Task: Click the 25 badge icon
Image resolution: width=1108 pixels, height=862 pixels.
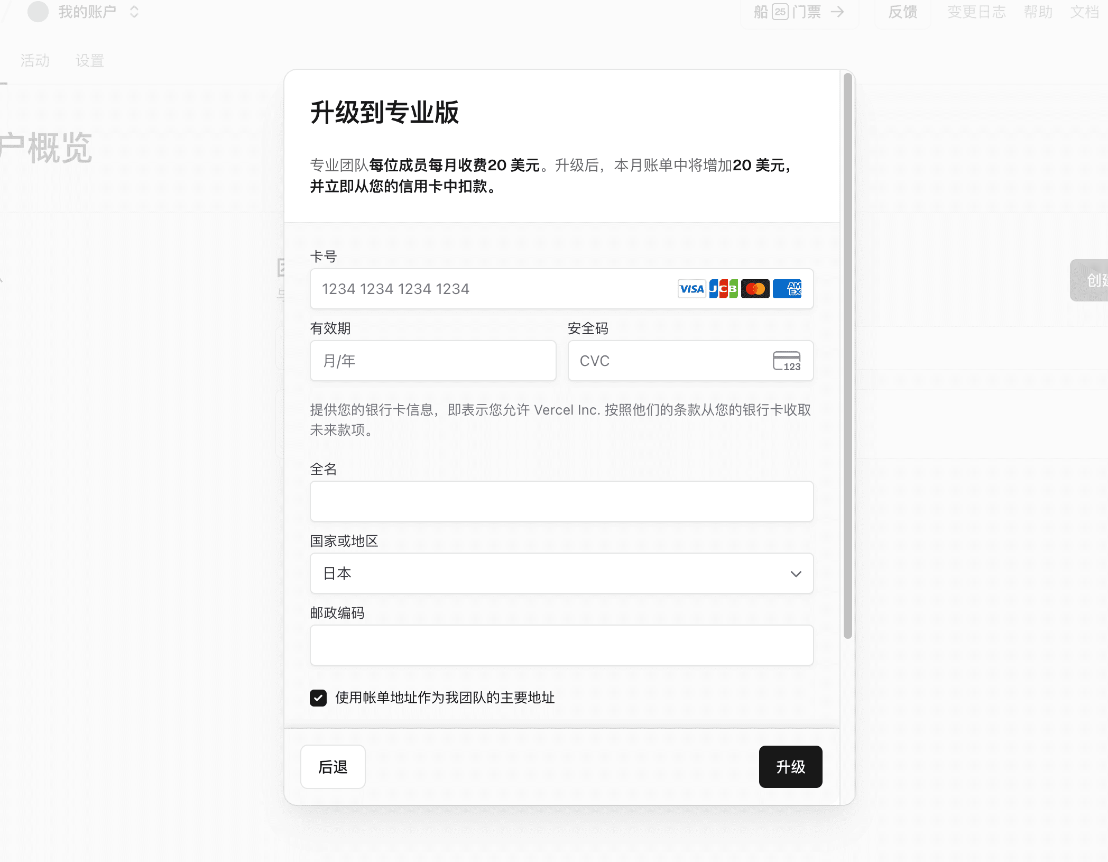Action: (780, 12)
